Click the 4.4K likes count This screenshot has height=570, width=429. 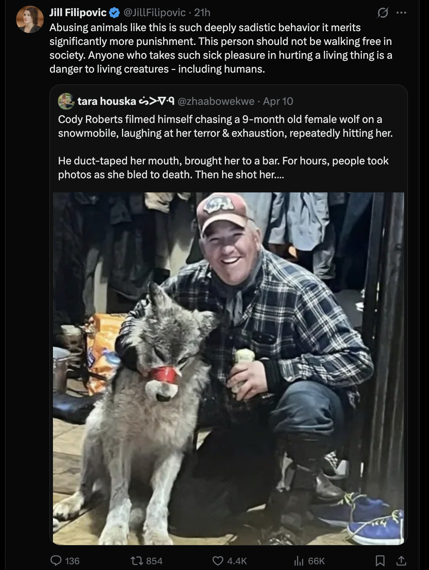(237, 561)
